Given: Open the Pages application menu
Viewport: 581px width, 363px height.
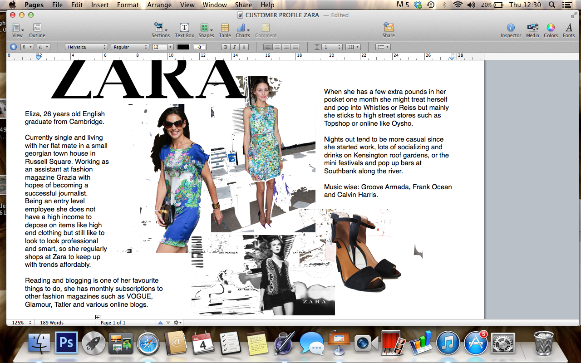Looking at the screenshot, I should [34, 5].
